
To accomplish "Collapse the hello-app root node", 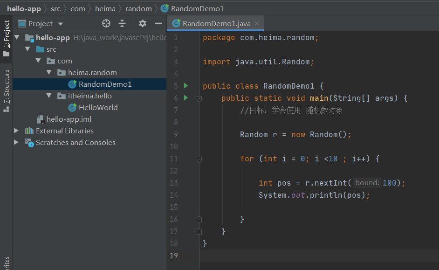I will pyautogui.click(x=17, y=37).
